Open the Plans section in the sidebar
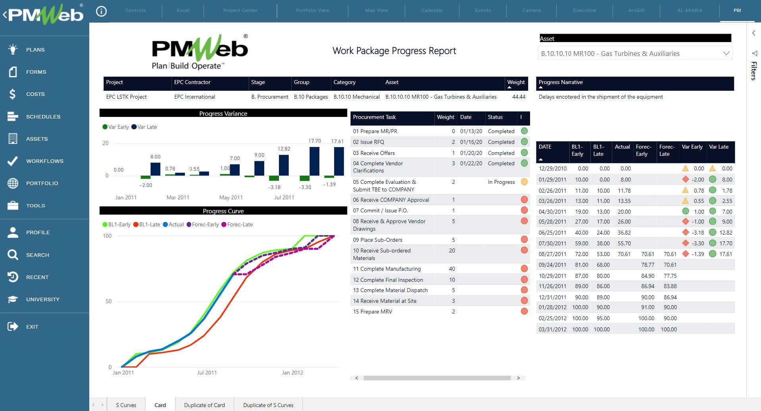This screenshot has height=411, width=761. [x=12, y=49]
